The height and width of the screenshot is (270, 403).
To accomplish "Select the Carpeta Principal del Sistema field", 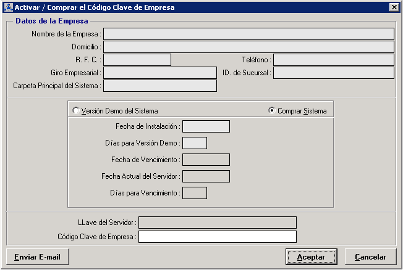I will [159, 86].
